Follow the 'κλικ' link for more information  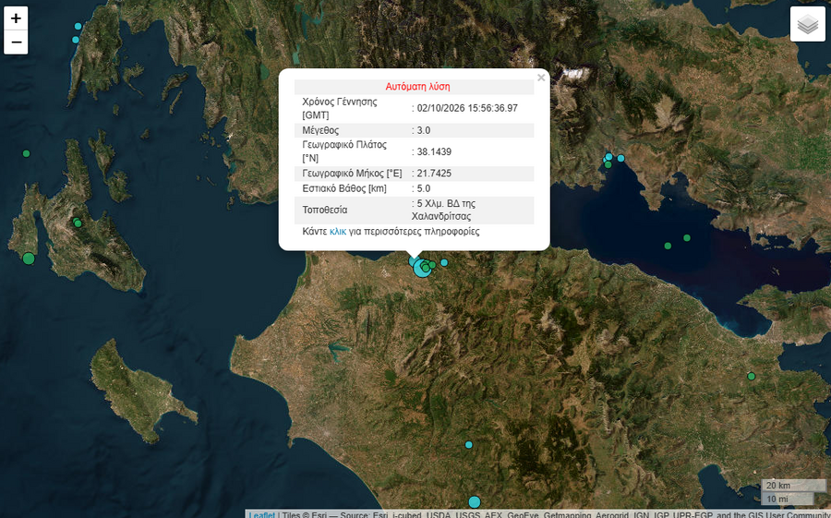[338, 232]
